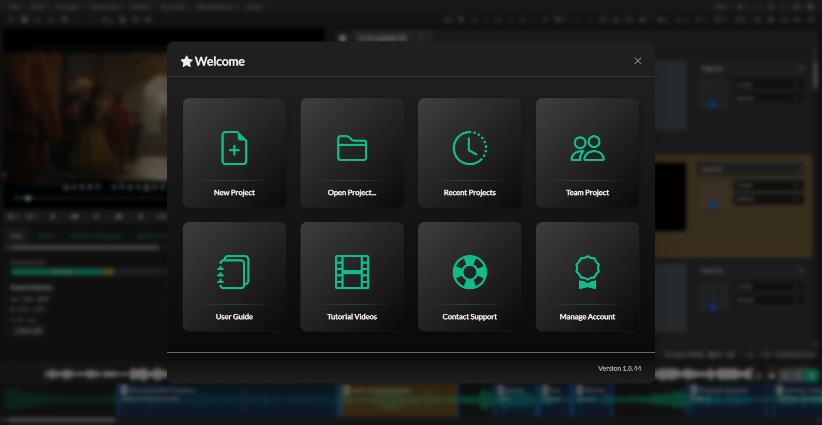Select the "Recent Projects" text label
The width and height of the screenshot is (822, 425).
tap(470, 193)
